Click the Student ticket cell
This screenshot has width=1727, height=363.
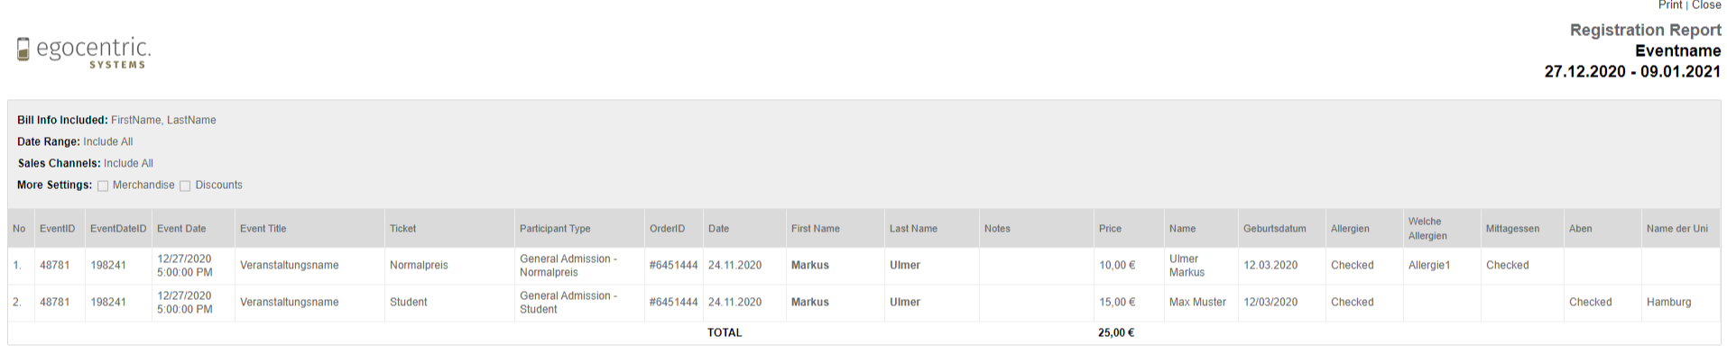pos(409,303)
